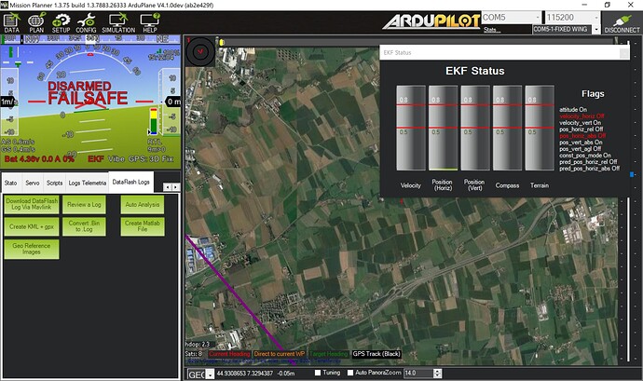Switch to the Servo tab
This screenshot has width=643, height=381.
pos(33,183)
